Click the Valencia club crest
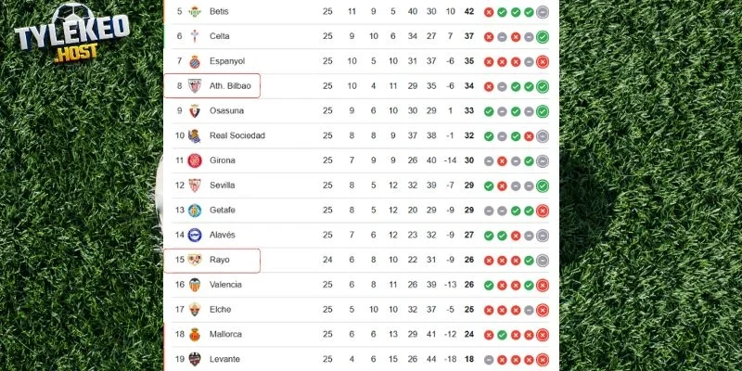This screenshot has height=371, width=742. (195, 285)
